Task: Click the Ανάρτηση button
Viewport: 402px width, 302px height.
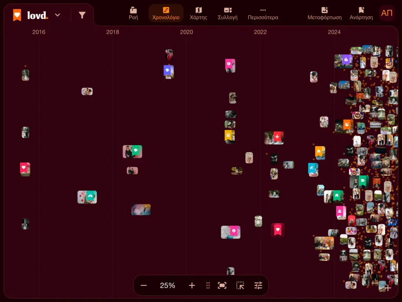Action: pos(361,13)
